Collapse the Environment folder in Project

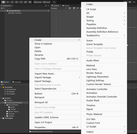(5, 105)
